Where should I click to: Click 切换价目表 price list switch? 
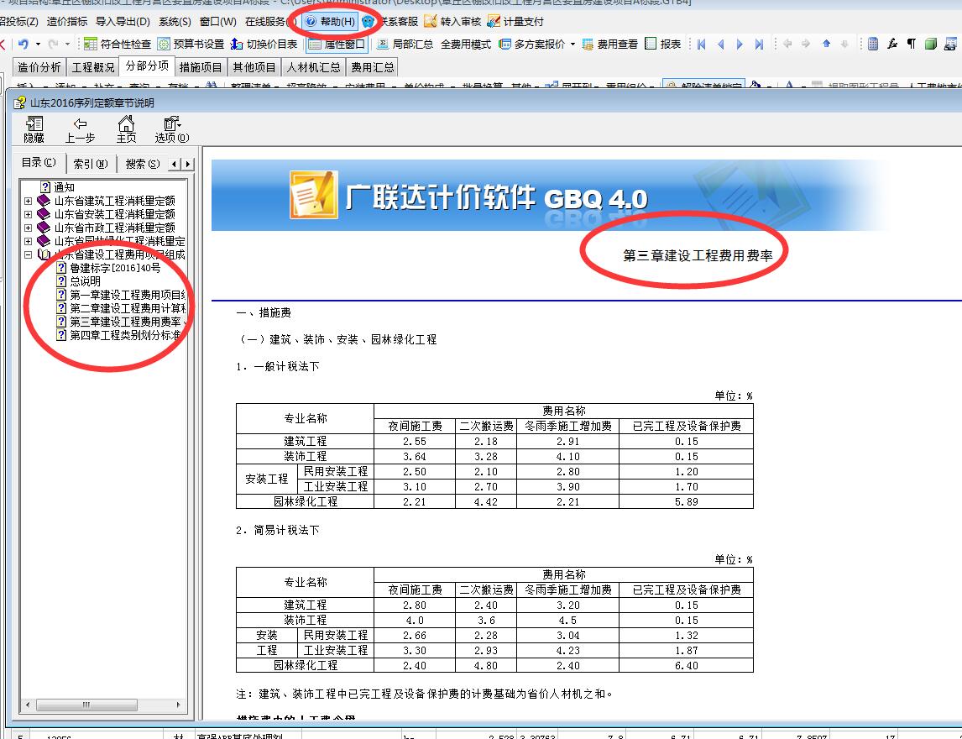tap(264, 45)
